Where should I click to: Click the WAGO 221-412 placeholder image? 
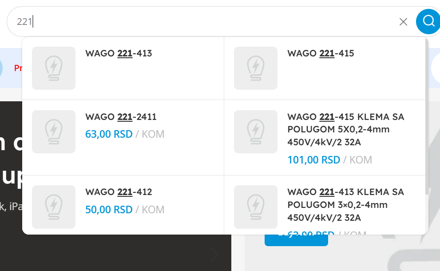coord(54,207)
